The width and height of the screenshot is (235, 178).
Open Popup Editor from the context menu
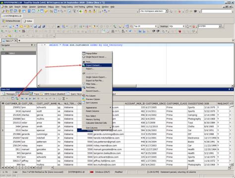coord(97,53)
